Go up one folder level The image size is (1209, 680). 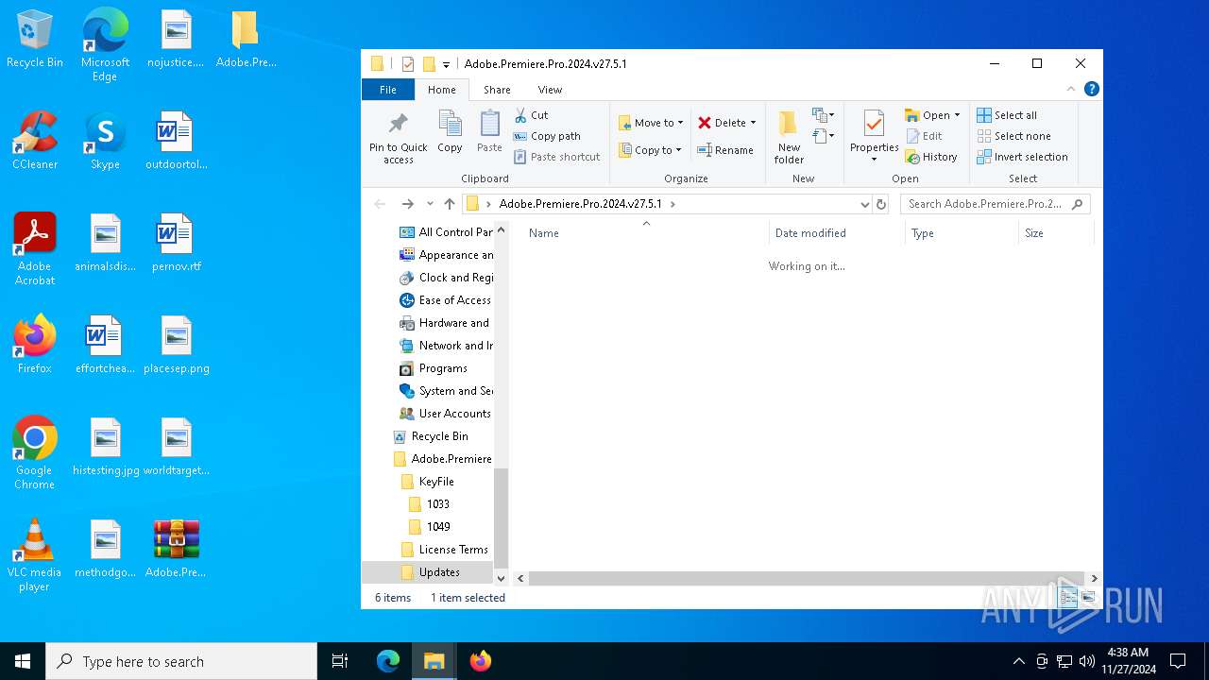tap(450, 204)
